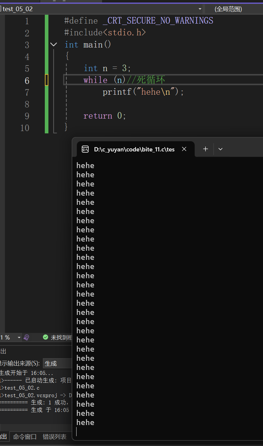This screenshot has height=446, width=263.
Task: Click line number 5 in gutter
Action: pos(27,68)
